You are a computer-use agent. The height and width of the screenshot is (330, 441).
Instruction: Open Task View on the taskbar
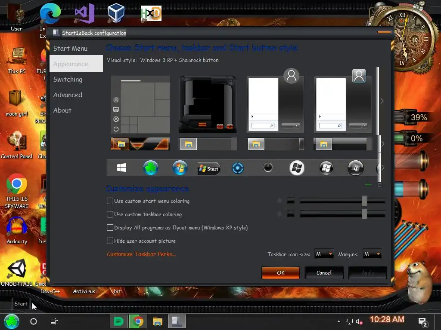[54, 321]
